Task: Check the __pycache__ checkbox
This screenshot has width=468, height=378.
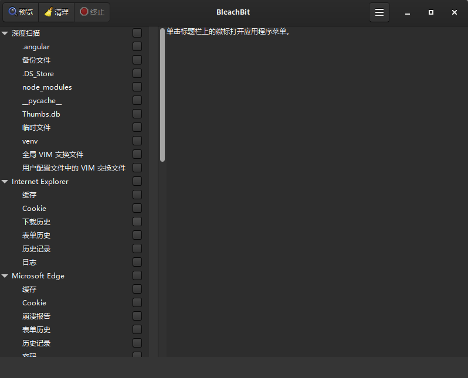Action: click(137, 101)
